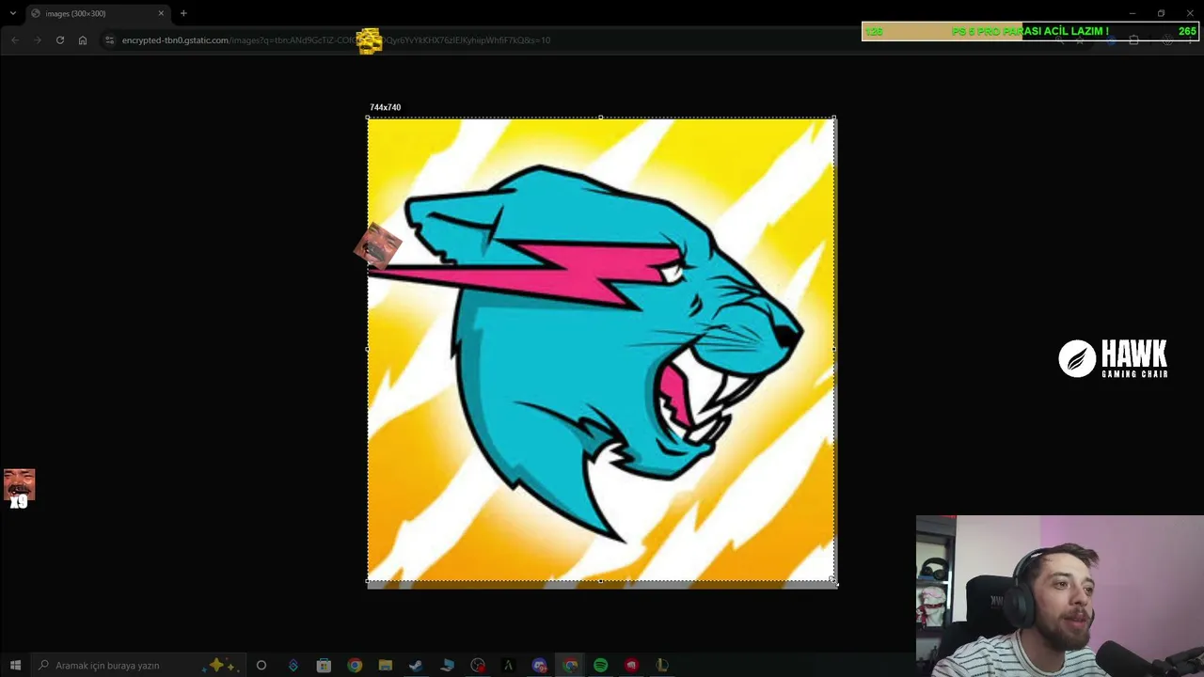Open File Explorer from the taskbar

[386, 666]
